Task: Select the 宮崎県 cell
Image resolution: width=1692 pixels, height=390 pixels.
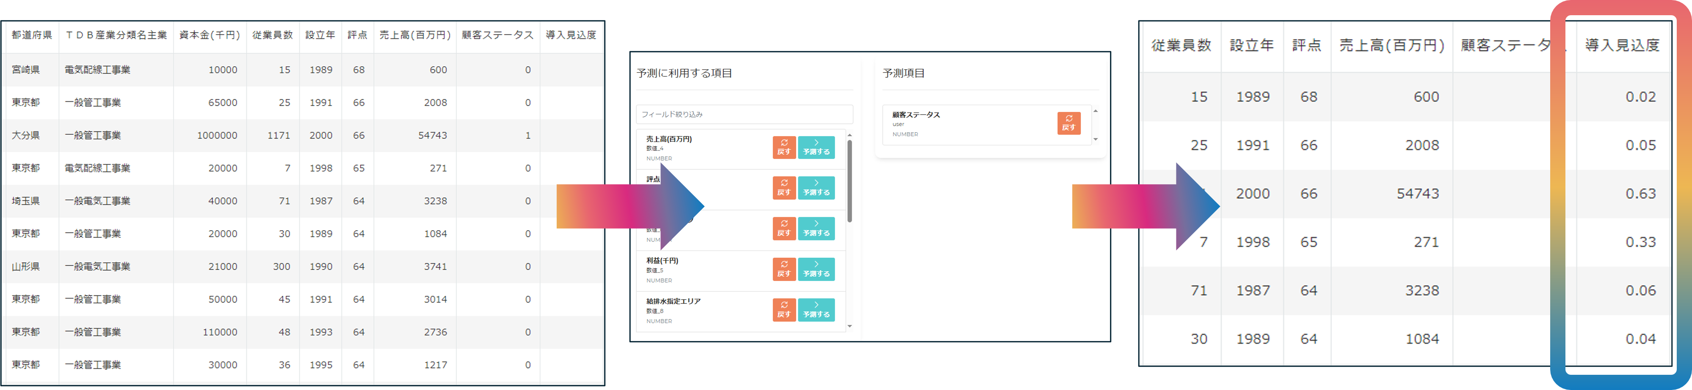Action: pos(26,70)
